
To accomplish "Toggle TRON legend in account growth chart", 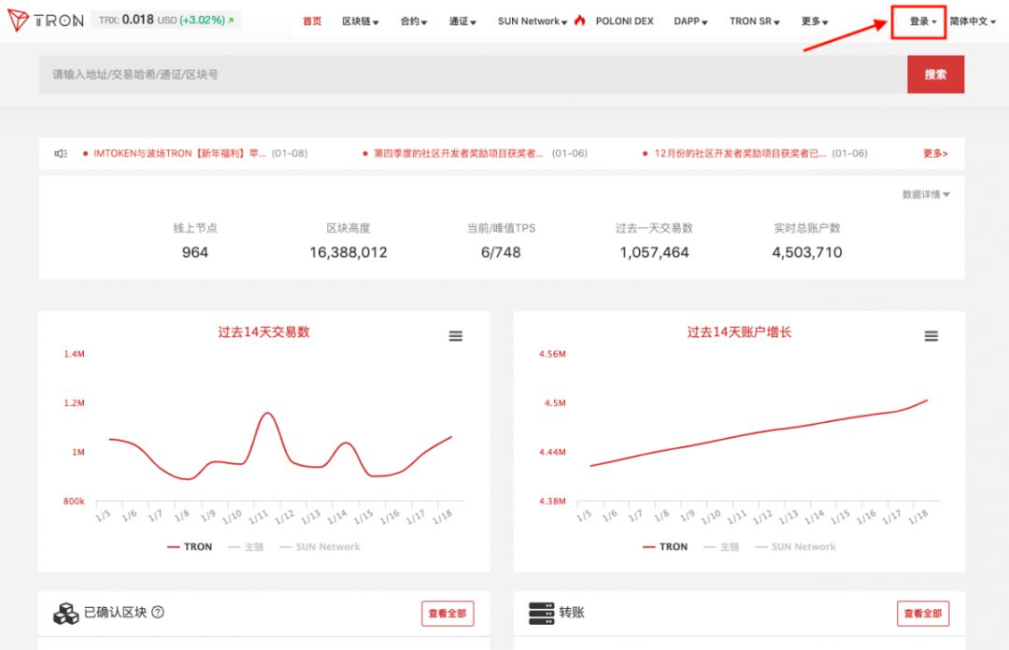I will point(665,546).
